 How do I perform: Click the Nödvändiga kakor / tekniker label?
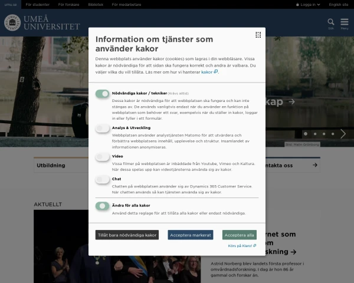(x=139, y=93)
